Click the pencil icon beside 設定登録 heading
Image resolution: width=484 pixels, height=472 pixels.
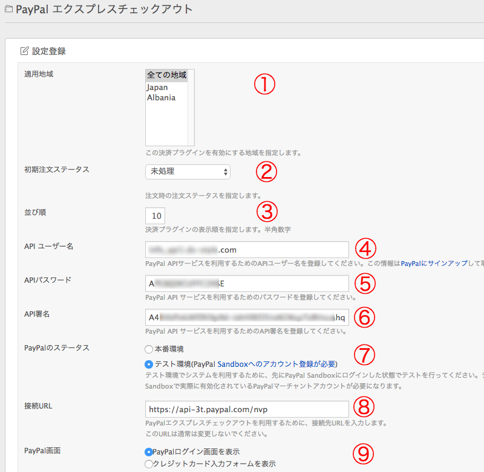coord(23,51)
